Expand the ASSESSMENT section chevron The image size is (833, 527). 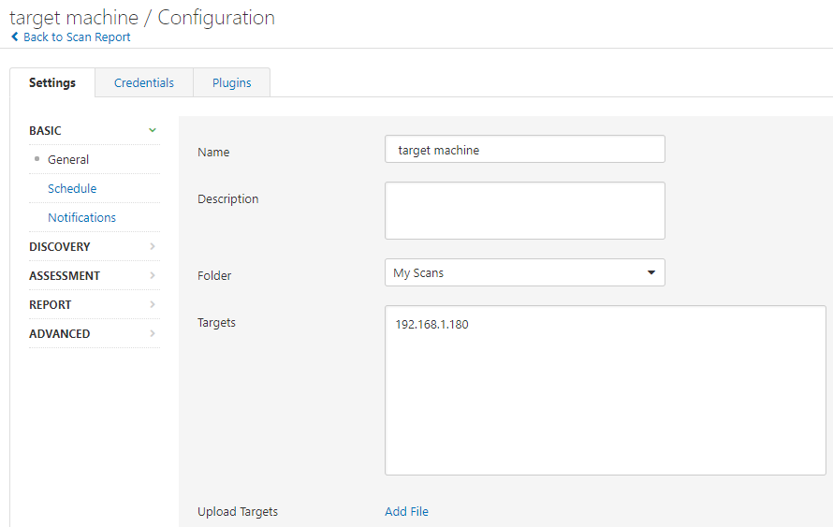point(153,275)
